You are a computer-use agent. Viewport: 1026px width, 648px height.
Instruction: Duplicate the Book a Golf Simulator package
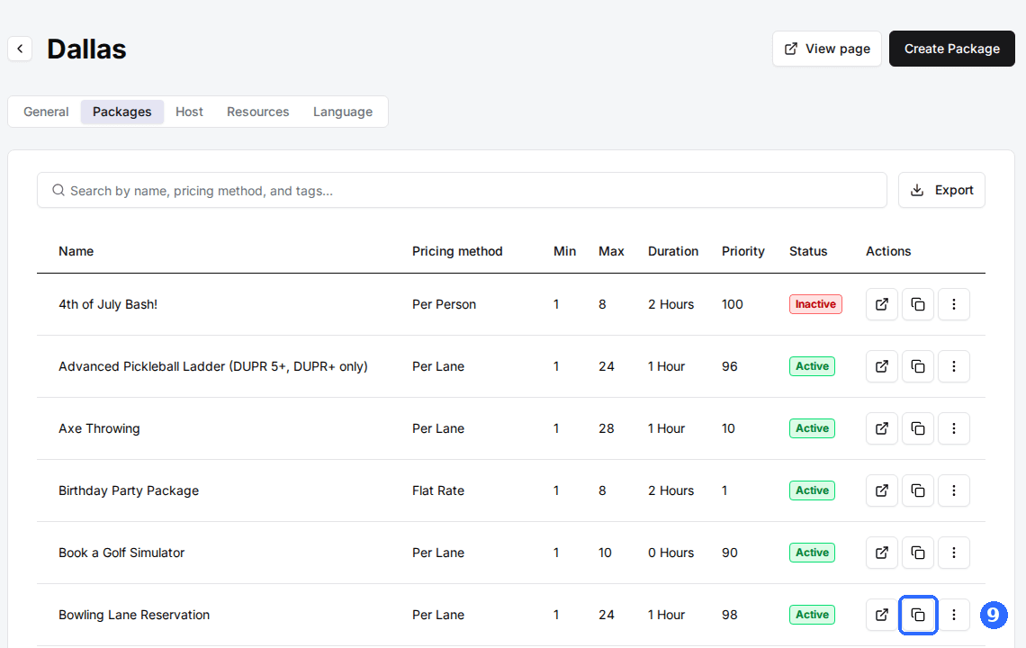pyautogui.click(x=917, y=553)
